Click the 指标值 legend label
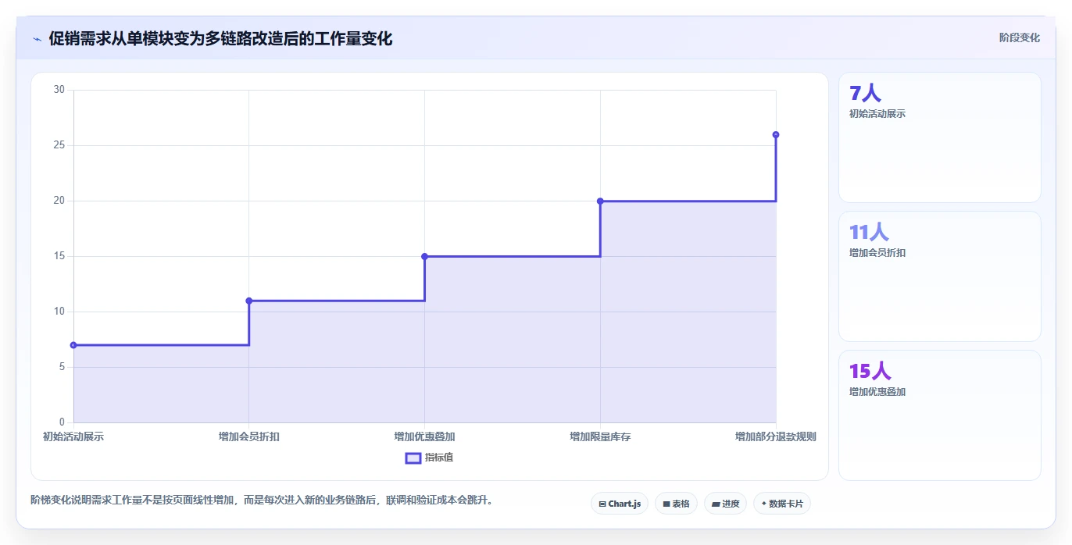This screenshot has height=545, width=1072. click(x=439, y=458)
